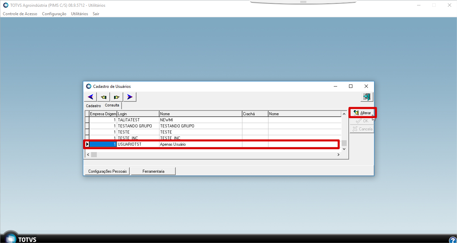This screenshot has height=243, width=457.
Task: Click the top center pull-down handle
Action: [303, 2]
